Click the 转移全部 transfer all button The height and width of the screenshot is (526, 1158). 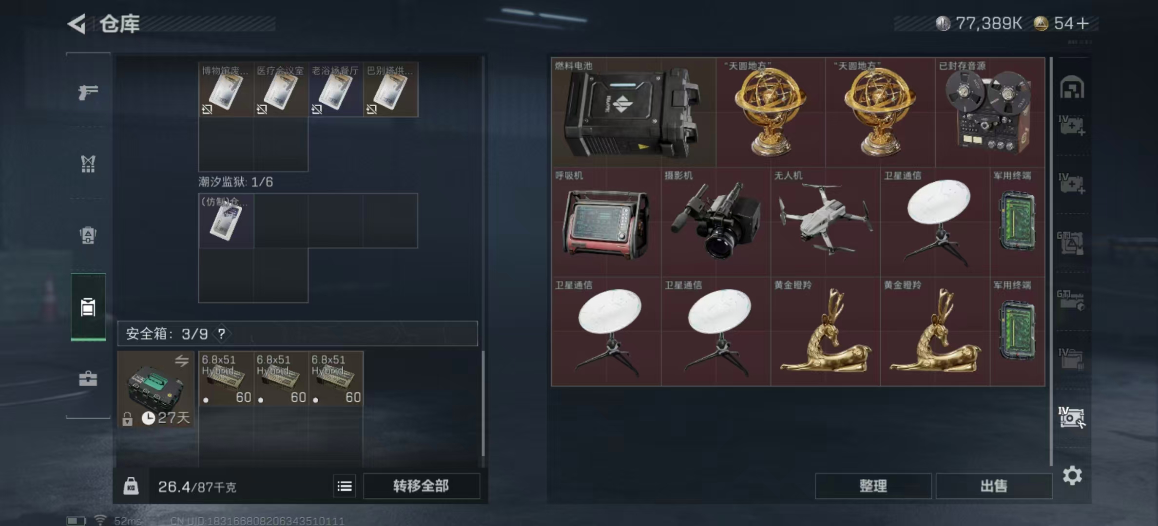click(x=421, y=486)
